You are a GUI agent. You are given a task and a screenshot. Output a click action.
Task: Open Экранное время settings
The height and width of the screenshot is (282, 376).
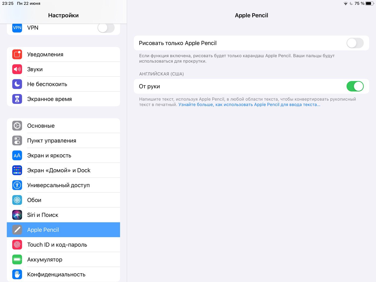click(x=63, y=99)
